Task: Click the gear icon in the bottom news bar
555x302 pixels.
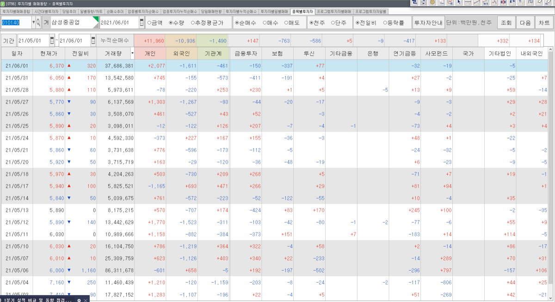Action: click(79, 300)
